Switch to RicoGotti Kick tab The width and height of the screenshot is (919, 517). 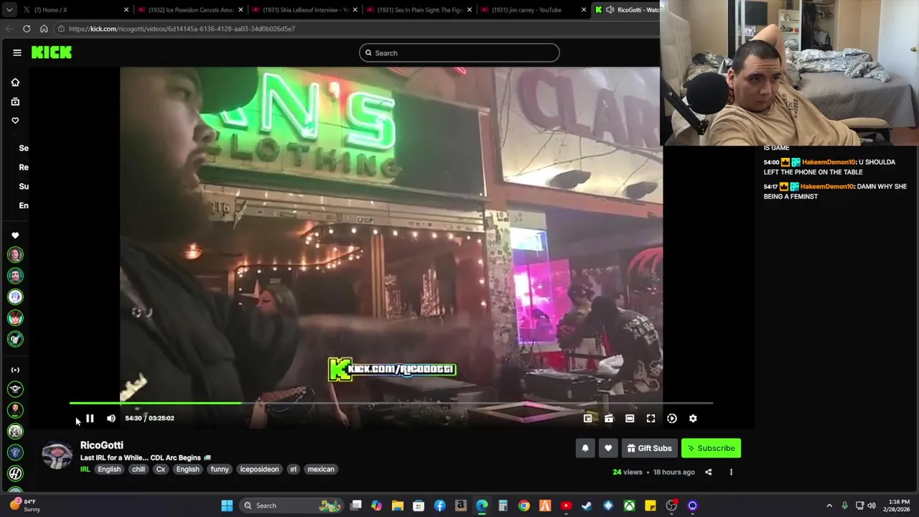(626, 10)
